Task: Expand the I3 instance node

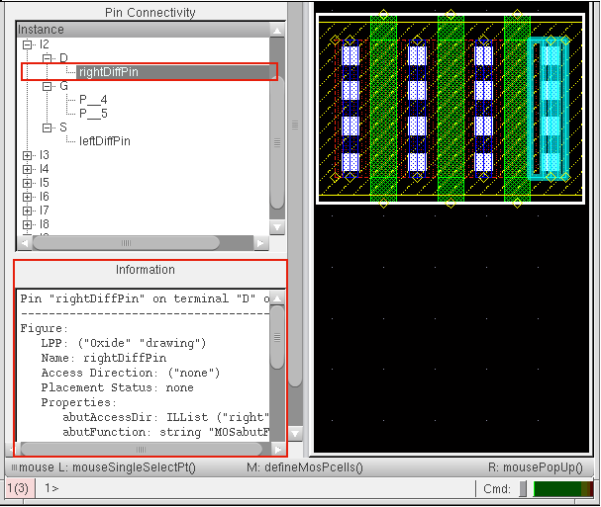Action: 28,155
